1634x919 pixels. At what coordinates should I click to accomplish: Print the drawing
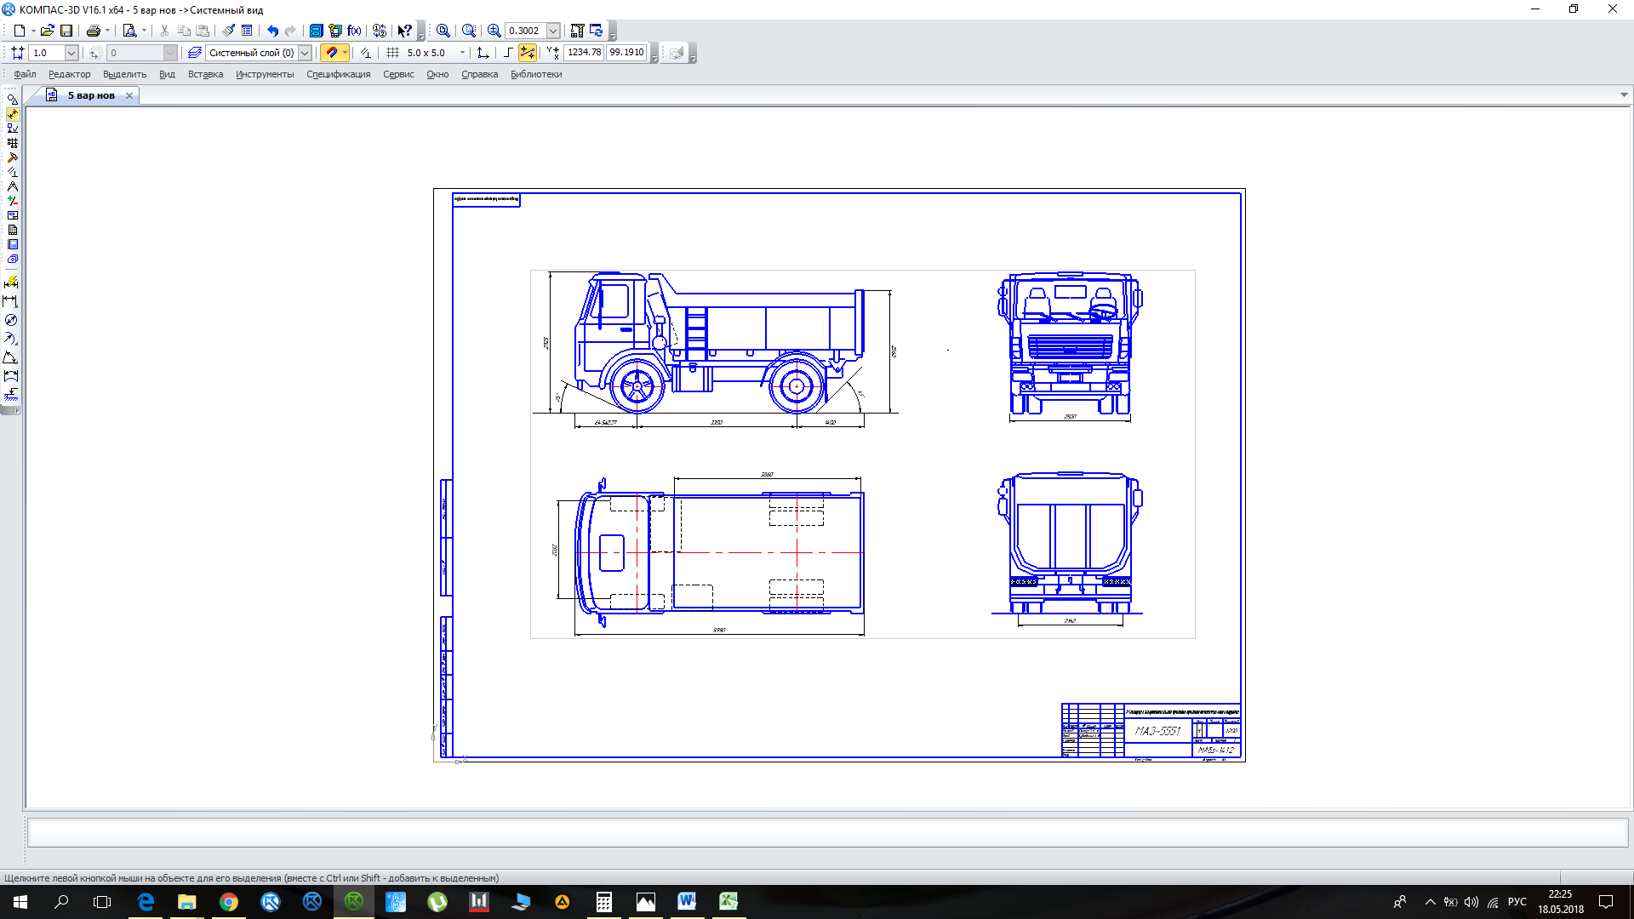click(93, 31)
